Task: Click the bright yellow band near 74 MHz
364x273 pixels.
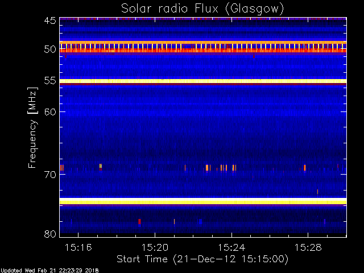Action: coord(203,201)
